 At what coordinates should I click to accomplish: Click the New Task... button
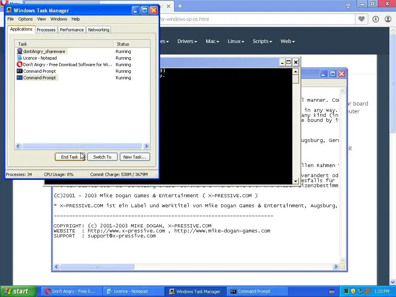(135, 157)
